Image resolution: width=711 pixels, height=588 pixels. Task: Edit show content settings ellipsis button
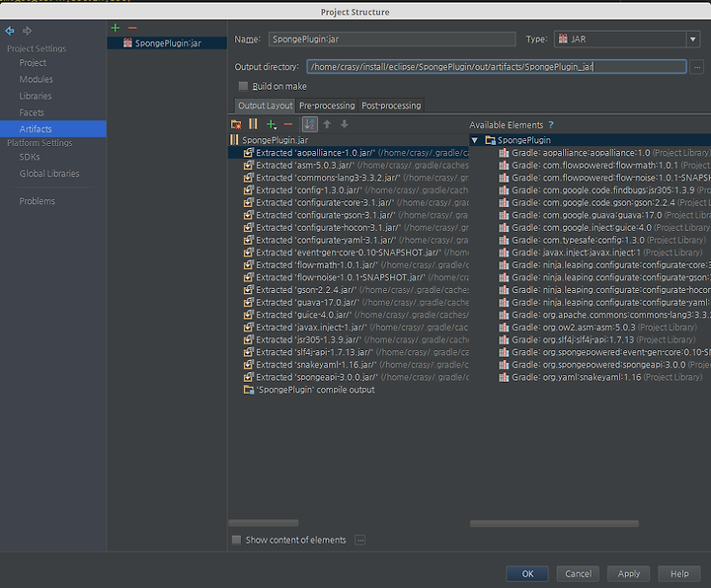click(x=360, y=540)
